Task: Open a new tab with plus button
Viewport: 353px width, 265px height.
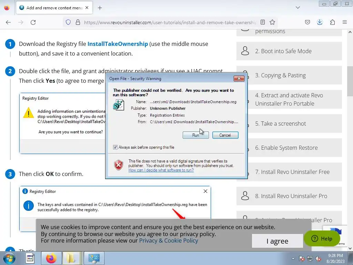Action: tap(100, 8)
